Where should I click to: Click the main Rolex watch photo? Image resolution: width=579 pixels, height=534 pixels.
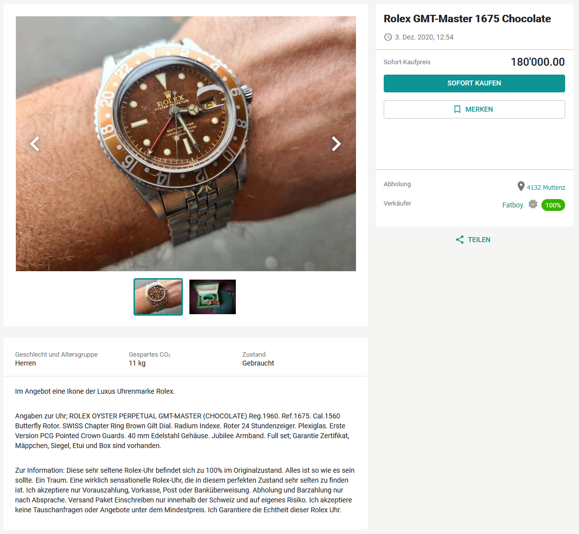[x=186, y=144]
